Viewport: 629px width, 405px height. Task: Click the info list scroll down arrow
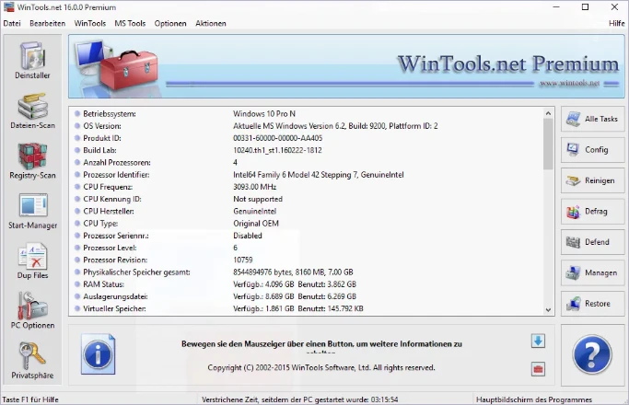point(548,309)
